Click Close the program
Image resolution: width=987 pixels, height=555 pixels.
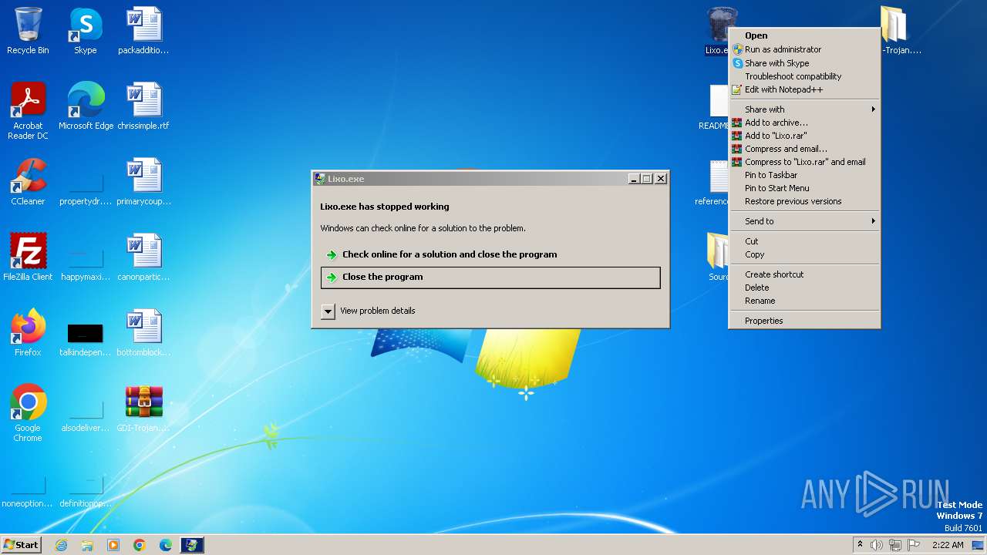(x=490, y=277)
